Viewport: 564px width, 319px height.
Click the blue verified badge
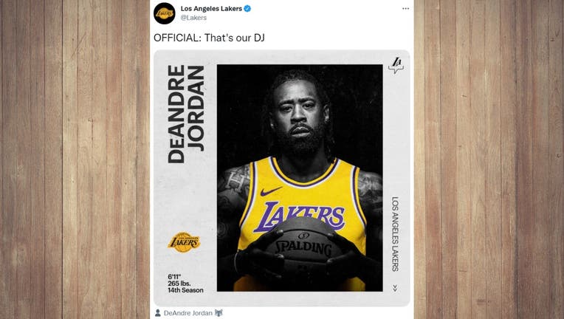pos(247,9)
